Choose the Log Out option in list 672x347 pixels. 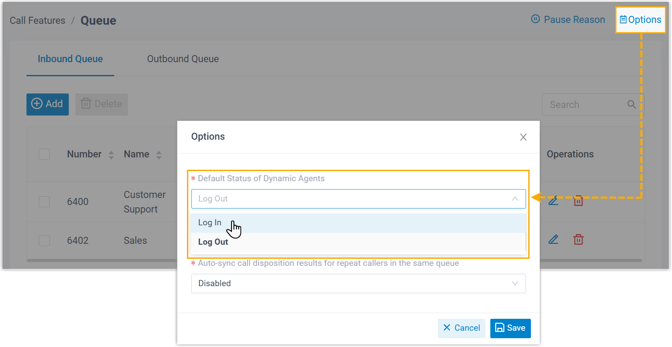pos(213,242)
